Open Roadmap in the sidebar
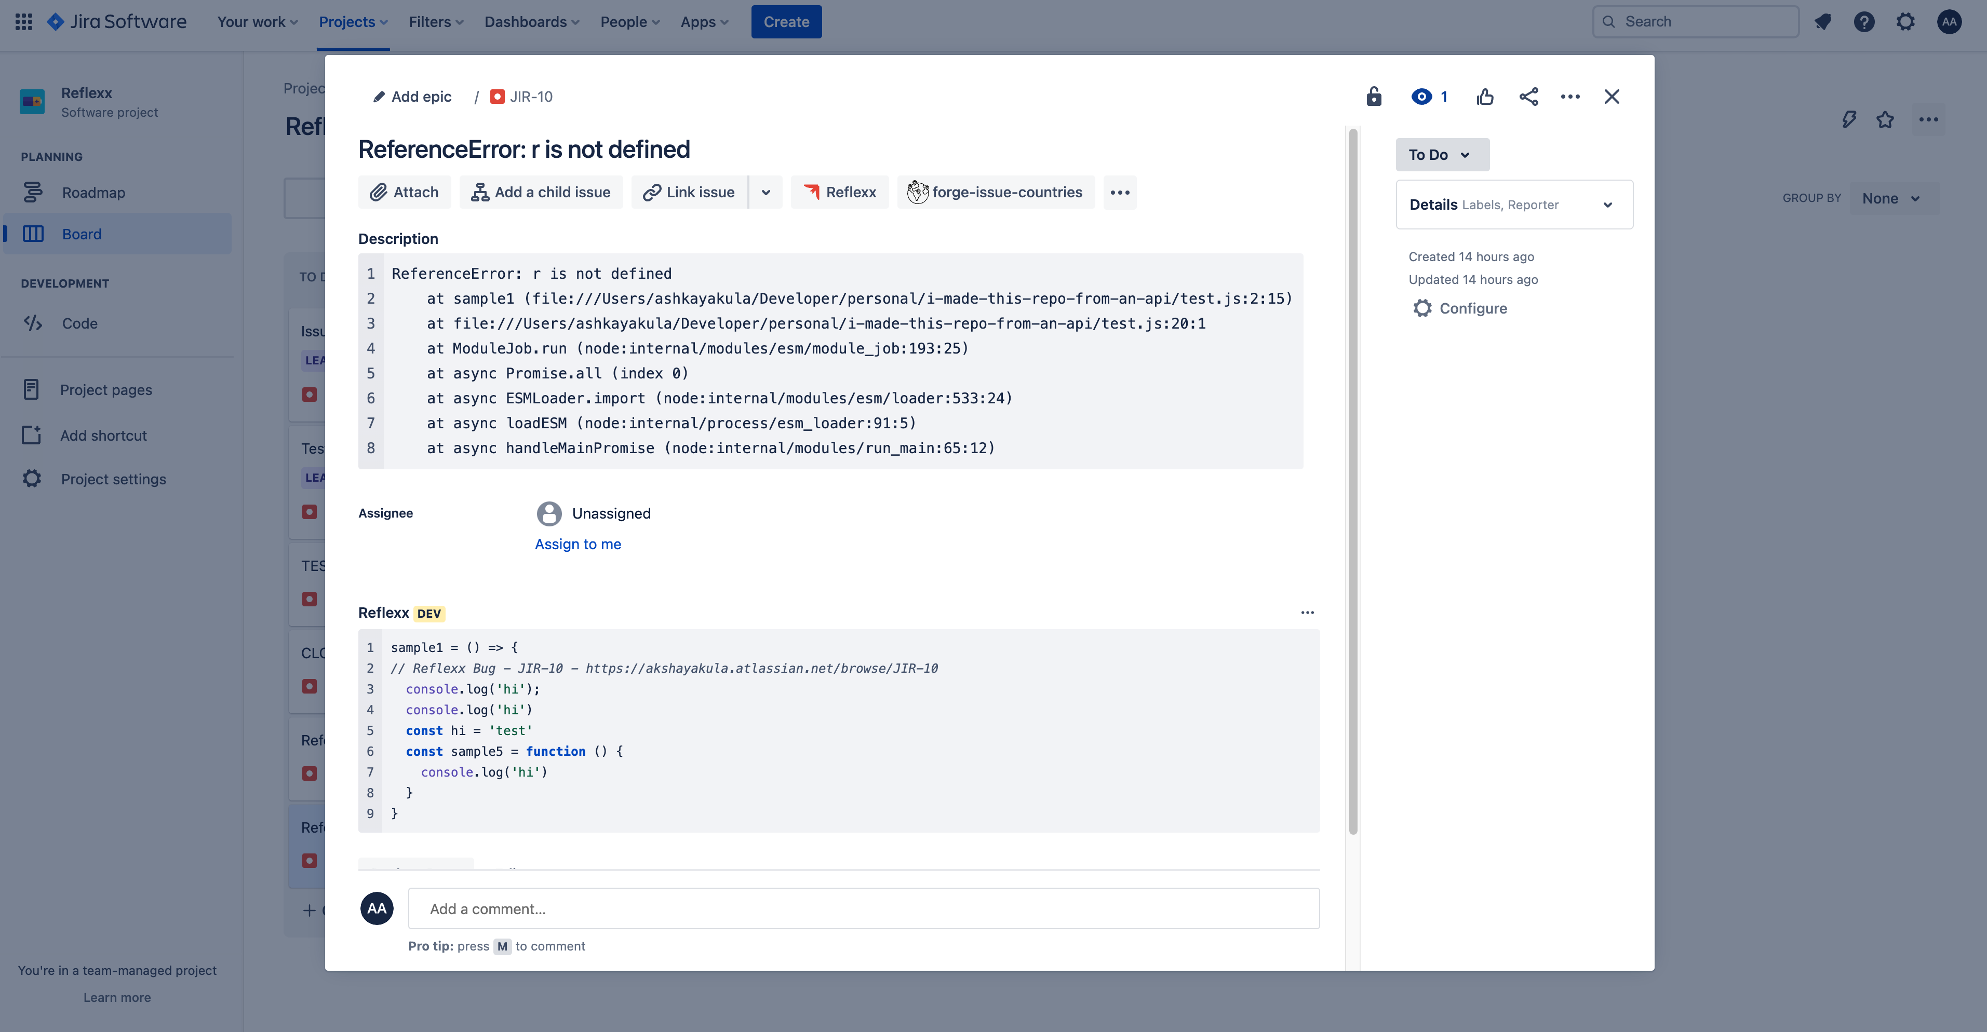The height and width of the screenshot is (1032, 1987). 117,192
